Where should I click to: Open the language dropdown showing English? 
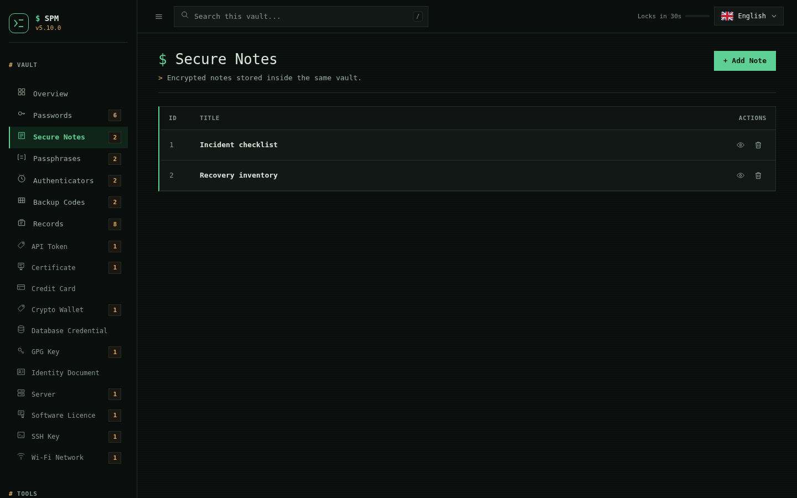(749, 16)
